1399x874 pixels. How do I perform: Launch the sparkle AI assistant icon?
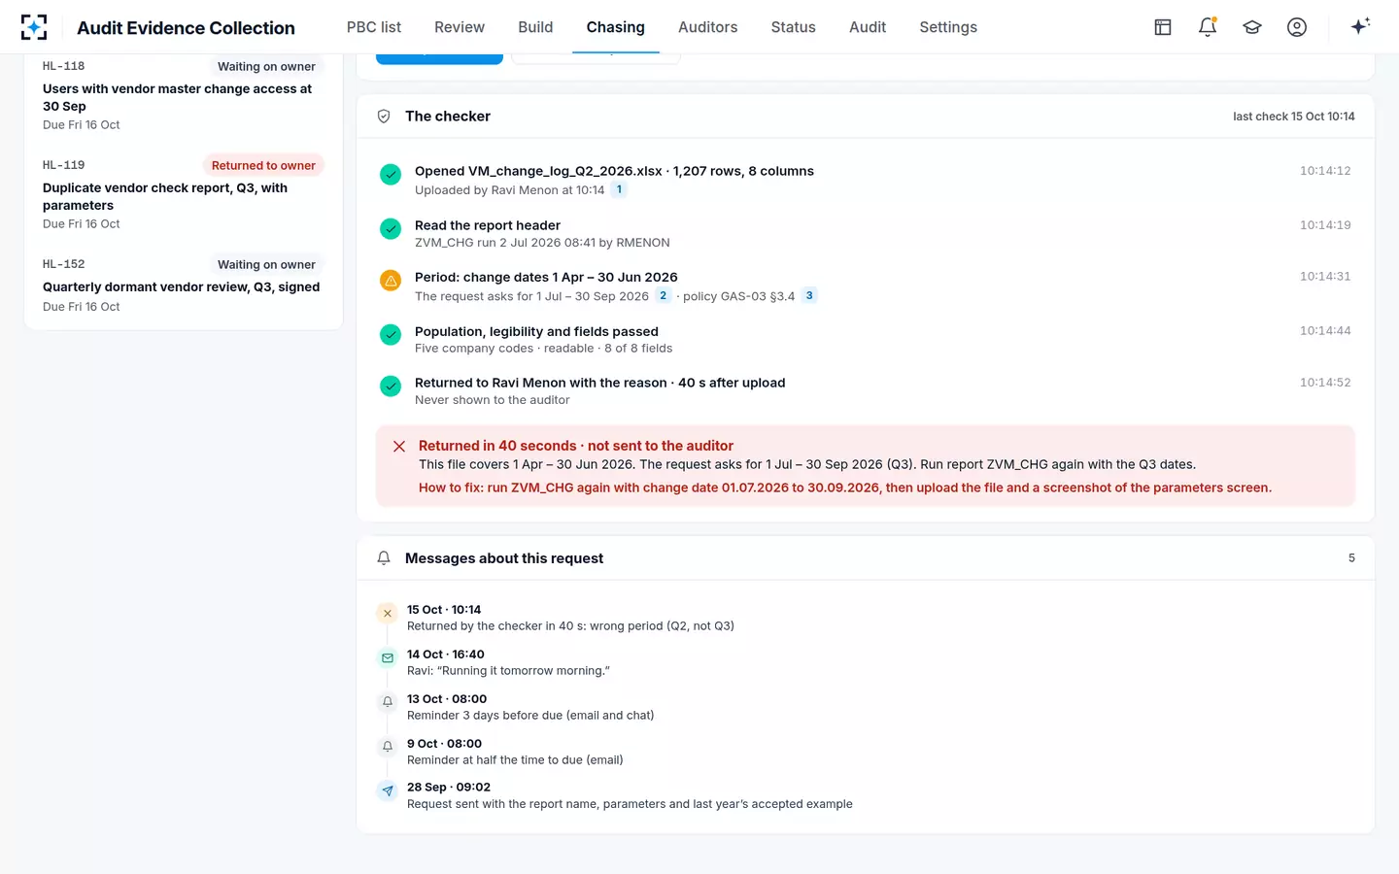tap(1360, 26)
